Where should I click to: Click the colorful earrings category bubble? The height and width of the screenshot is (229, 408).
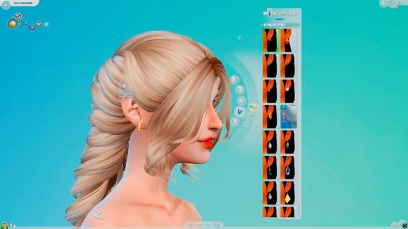[x=240, y=111]
